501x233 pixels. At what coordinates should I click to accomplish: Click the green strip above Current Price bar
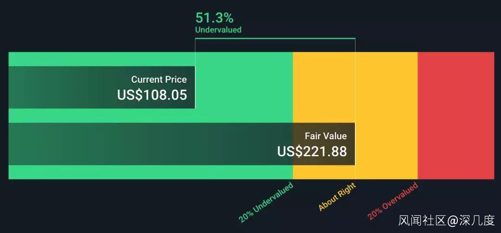click(x=102, y=59)
